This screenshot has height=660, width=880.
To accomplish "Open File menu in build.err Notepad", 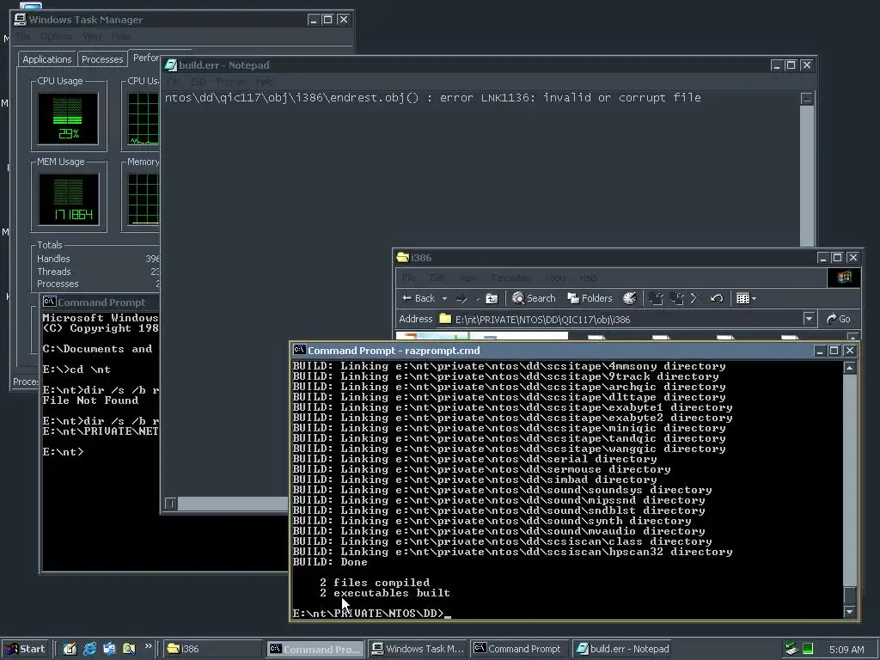I will click(173, 82).
